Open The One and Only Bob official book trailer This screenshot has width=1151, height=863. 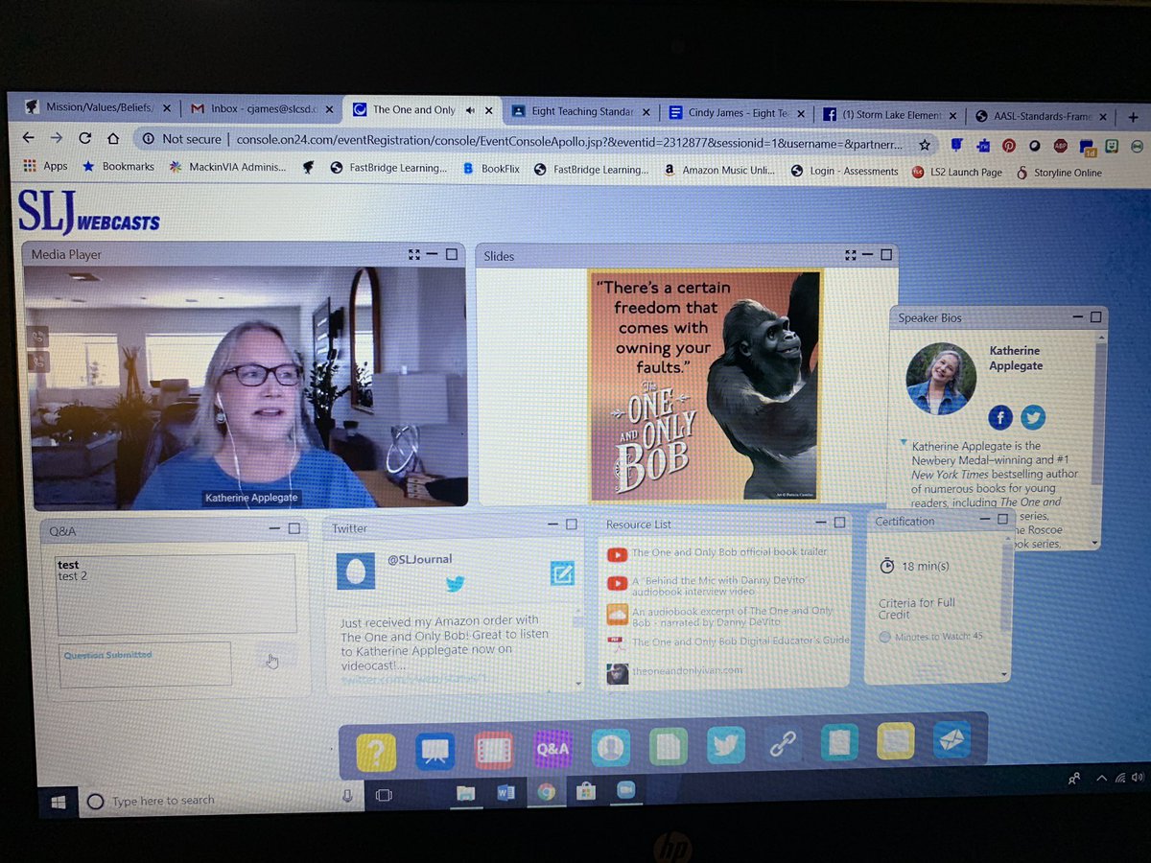click(x=729, y=552)
